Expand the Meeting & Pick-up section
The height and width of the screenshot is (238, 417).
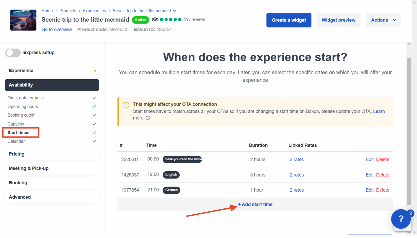pyautogui.click(x=52, y=168)
